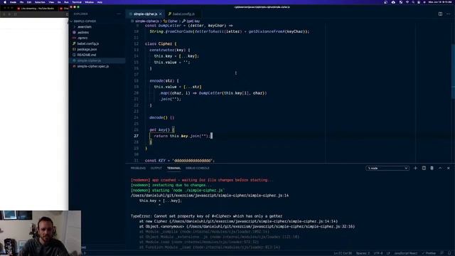Screen dimensions: 455x256
Task: Click the decode() method on line 24
Action: point(161,117)
